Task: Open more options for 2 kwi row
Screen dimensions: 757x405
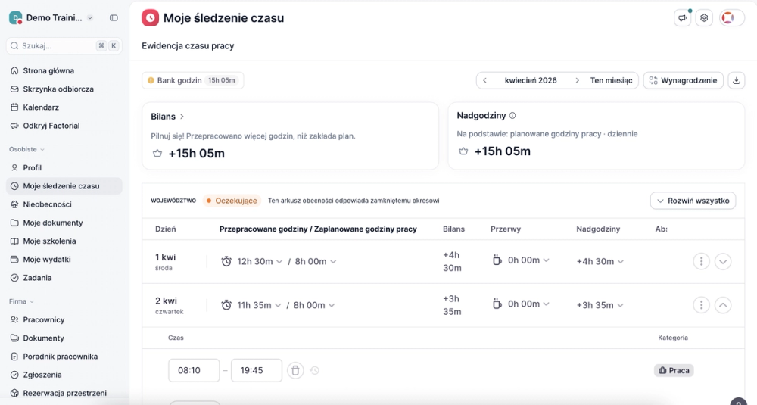Action: [701, 305]
